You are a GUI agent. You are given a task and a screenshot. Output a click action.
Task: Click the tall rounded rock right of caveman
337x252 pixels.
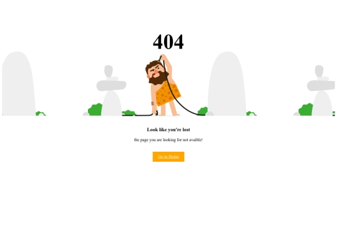(x=227, y=83)
